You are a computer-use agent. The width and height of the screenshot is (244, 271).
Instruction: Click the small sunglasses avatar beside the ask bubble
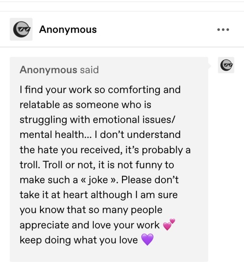click(226, 65)
